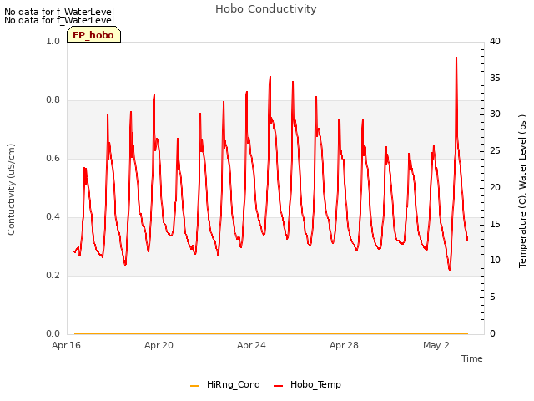
Task: Click the 25 right axis value
Action: point(495,150)
